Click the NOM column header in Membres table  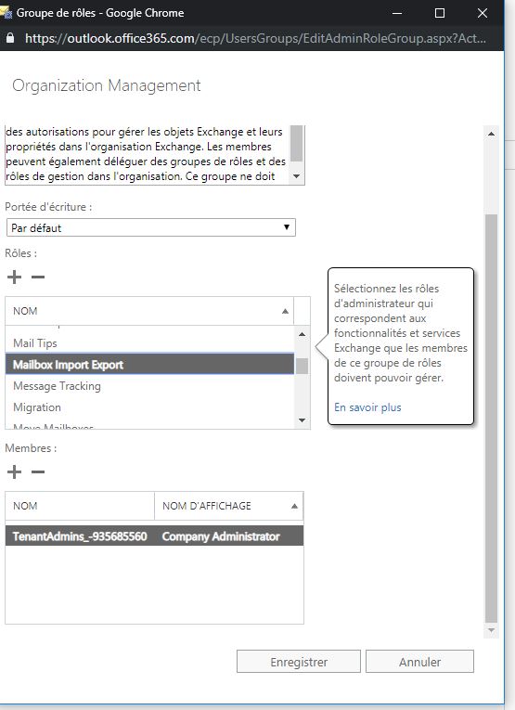[80, 506]
